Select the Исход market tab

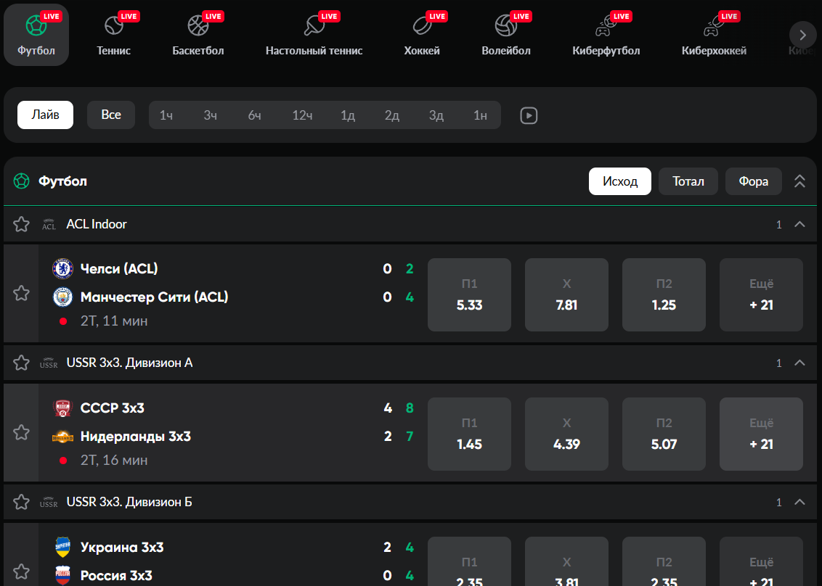[620, 181]
